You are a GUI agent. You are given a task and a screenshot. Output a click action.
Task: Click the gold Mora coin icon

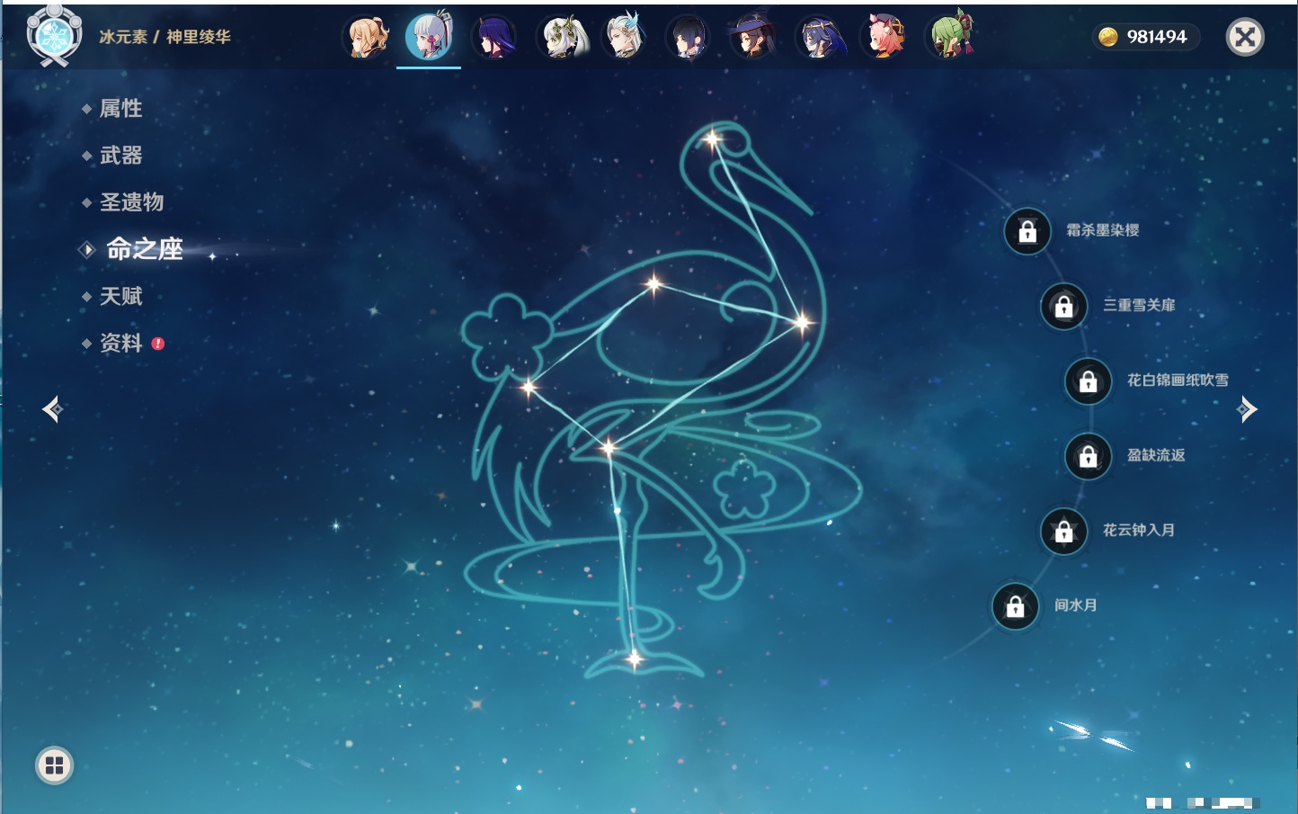click(1107, 37)
